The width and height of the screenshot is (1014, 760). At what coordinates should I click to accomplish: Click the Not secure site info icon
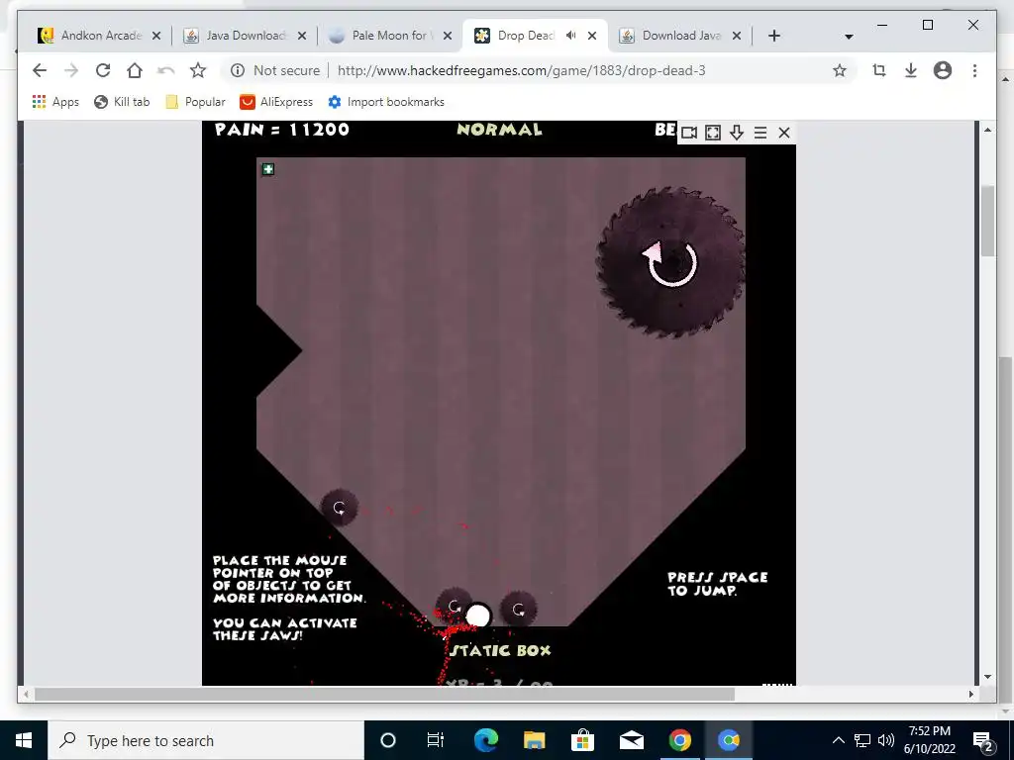coord(238,70)
